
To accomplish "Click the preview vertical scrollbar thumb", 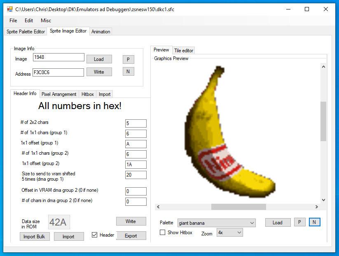I will click(x=323, y=121).
